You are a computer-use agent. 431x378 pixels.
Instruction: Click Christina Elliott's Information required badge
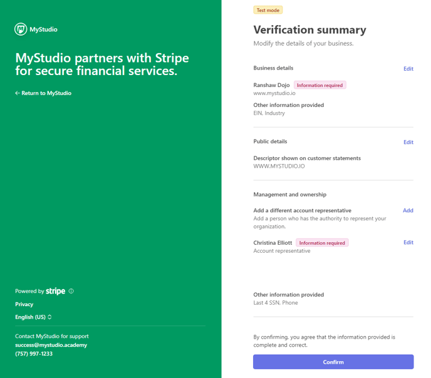pyautogui.click(x=322, y=243)
